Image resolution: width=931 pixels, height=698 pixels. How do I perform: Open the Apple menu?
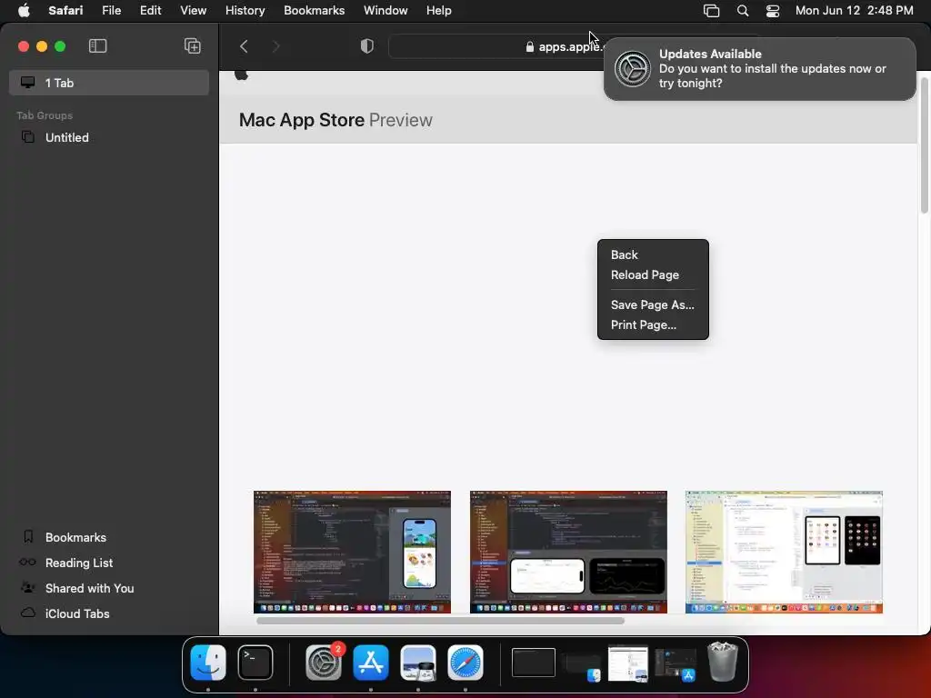(24, 10)
